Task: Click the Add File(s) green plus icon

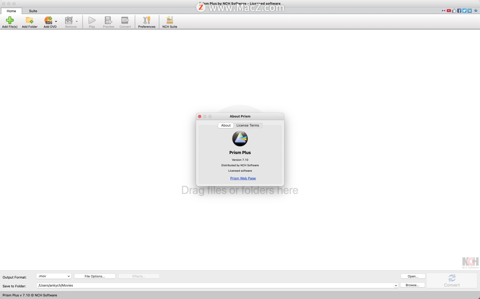Action: pos(10,20)
